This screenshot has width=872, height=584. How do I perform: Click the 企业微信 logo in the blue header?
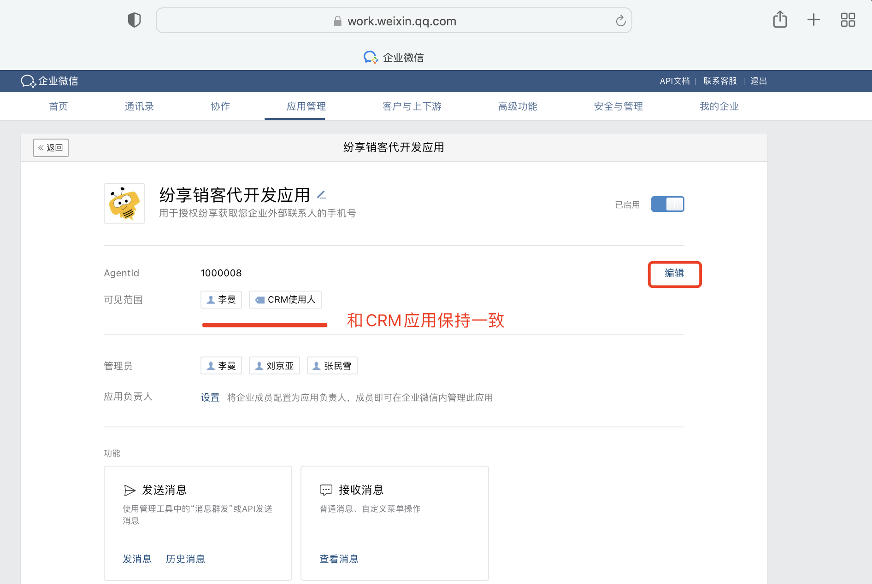coord(50,81)
